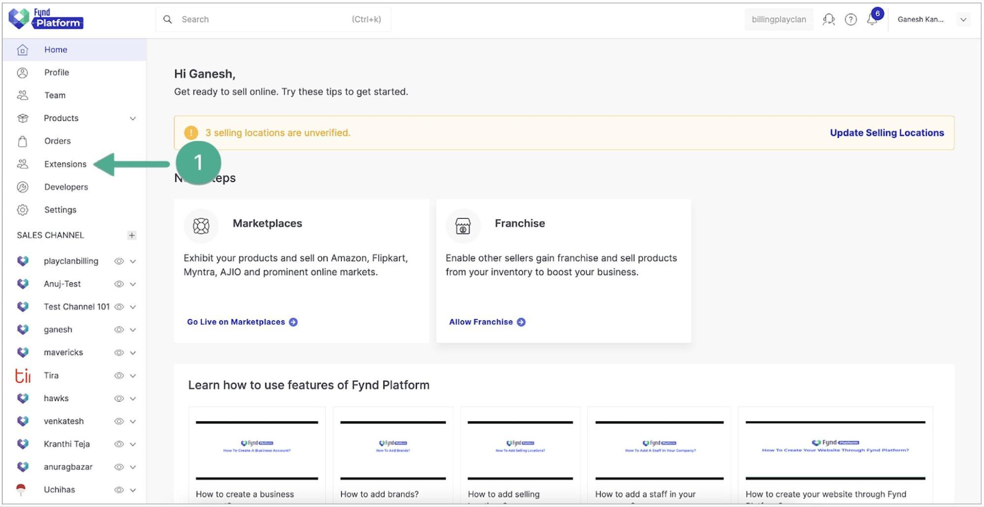Open Developers in sidebar
Image resolution: width=984 pixels, height=507 pixels.
point(66,187)
